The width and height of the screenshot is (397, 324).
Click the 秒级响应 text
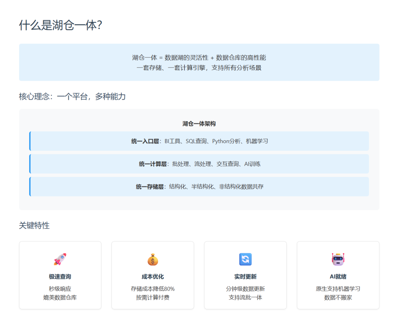coord(60,289)
